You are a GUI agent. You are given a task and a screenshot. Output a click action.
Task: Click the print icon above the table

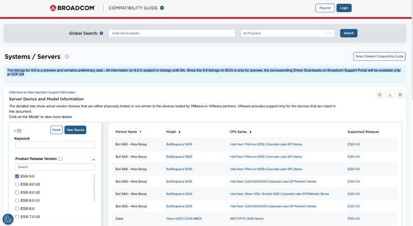380,94
